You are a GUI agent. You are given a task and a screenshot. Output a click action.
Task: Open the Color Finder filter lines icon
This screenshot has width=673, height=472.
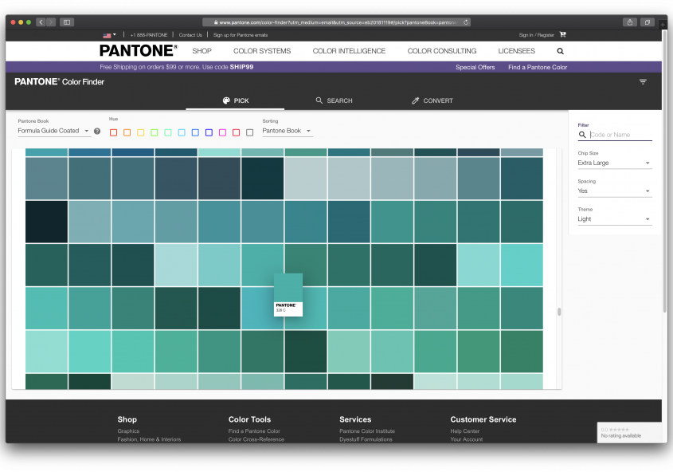click(x=643, y=81)
